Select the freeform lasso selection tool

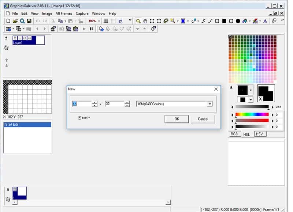pyautogui.click(x=159, y=21)
